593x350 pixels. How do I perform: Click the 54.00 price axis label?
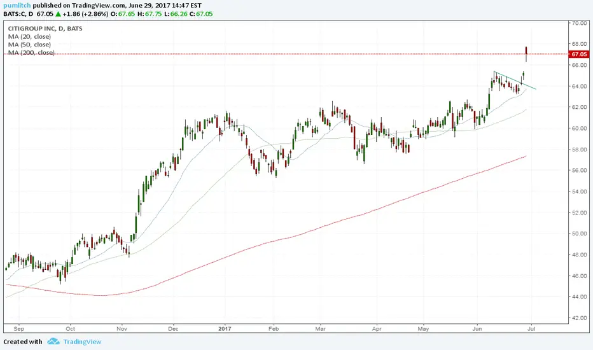(x=579, y=192)
